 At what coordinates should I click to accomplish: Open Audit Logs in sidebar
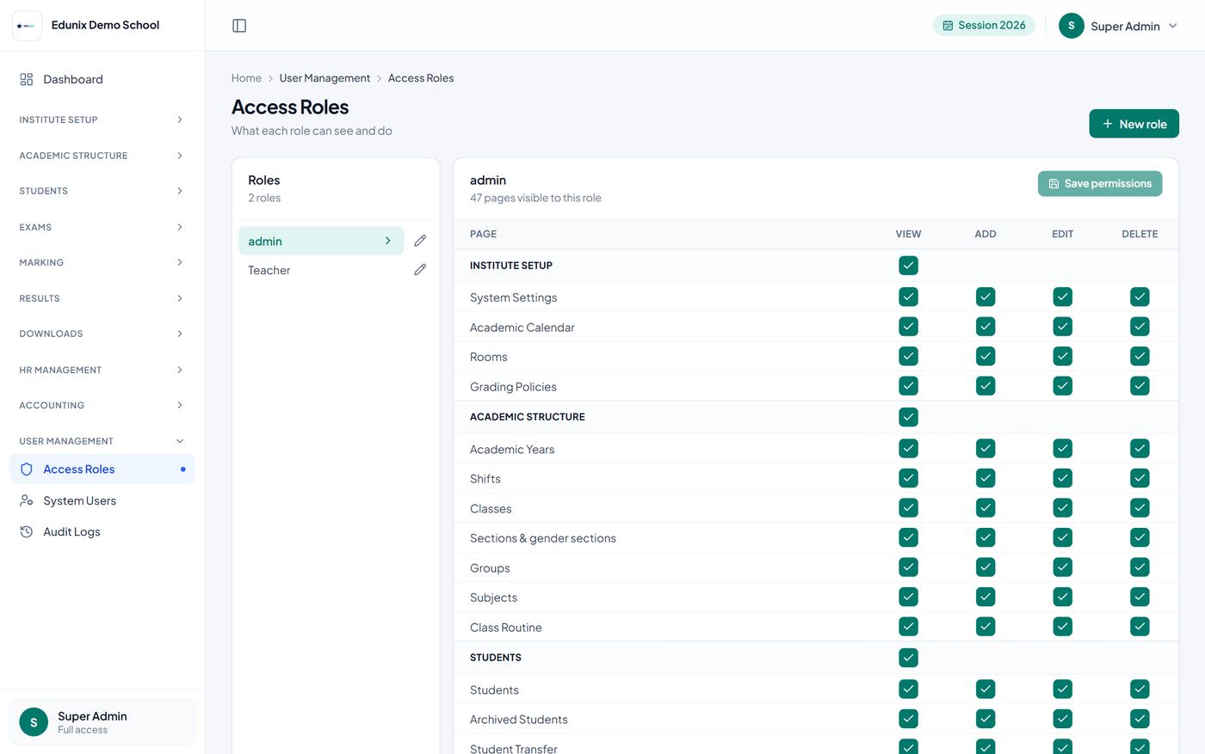102,532
